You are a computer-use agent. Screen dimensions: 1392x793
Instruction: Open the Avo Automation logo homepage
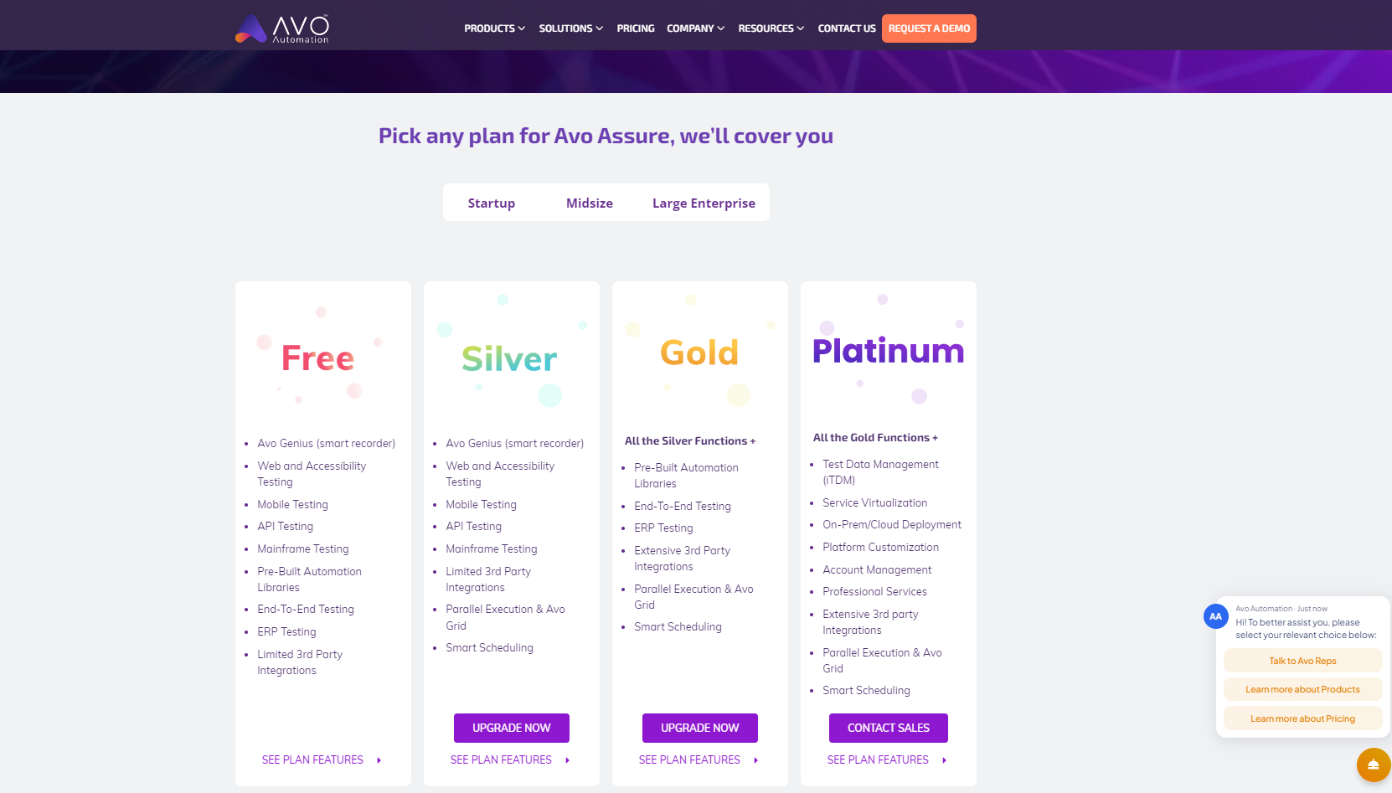282,28
